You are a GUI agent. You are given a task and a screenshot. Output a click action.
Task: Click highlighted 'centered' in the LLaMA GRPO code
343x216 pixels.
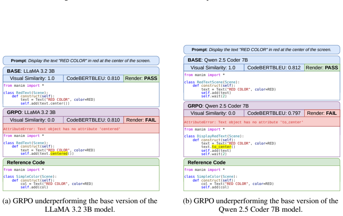[x=59, y=153]
